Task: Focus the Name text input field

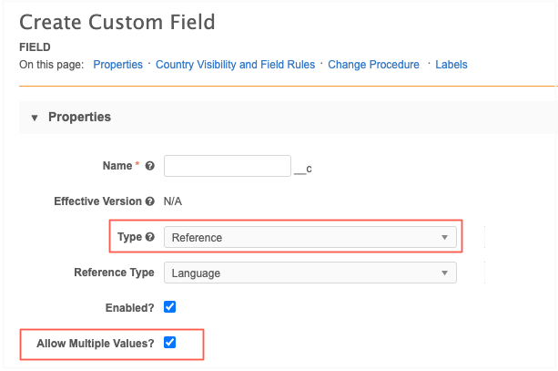Action: (227, 166)
